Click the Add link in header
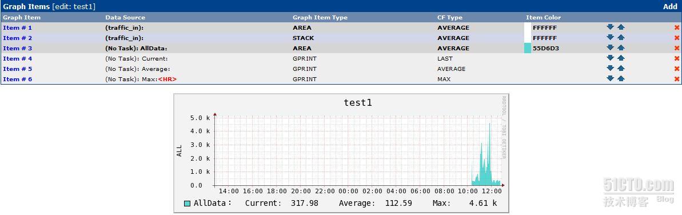 [x=670, y=6]
